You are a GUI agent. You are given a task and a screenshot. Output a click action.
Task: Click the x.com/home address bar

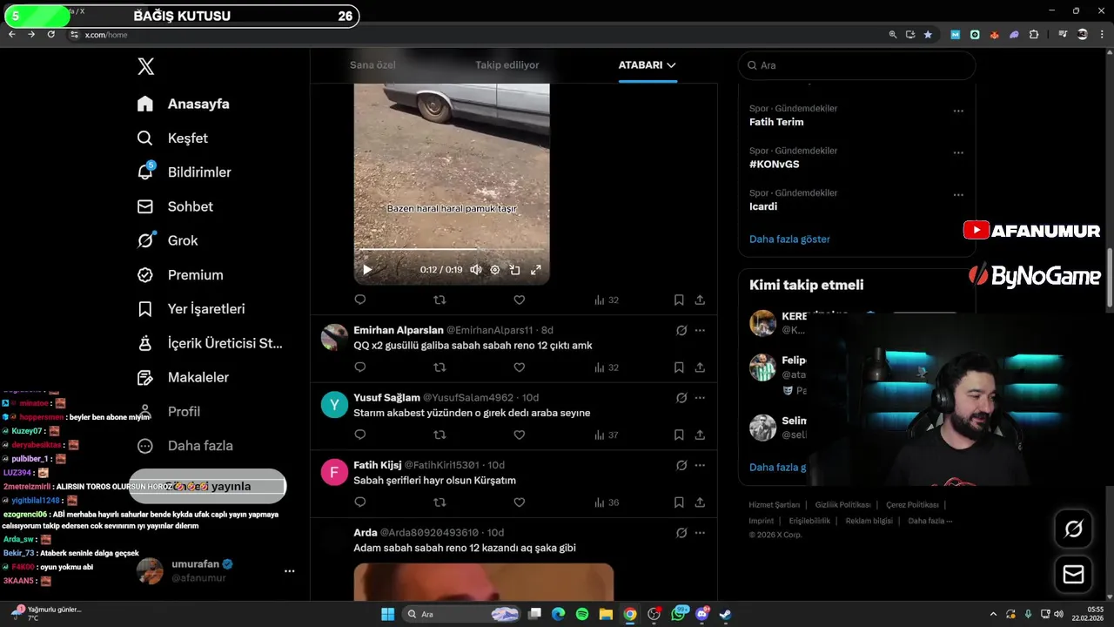[x=106, y=35]
